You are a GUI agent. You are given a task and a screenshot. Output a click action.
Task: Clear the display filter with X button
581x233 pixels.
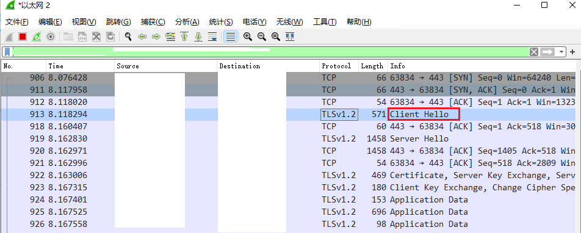[x=534, y=52]
